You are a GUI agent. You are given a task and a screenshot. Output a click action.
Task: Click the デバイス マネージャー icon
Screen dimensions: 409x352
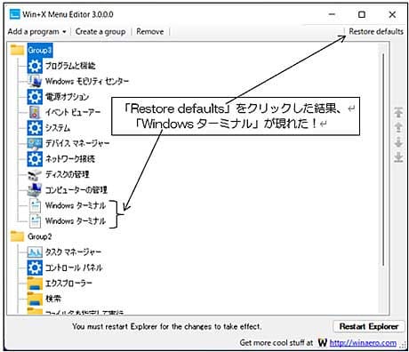tap(35, 143)
